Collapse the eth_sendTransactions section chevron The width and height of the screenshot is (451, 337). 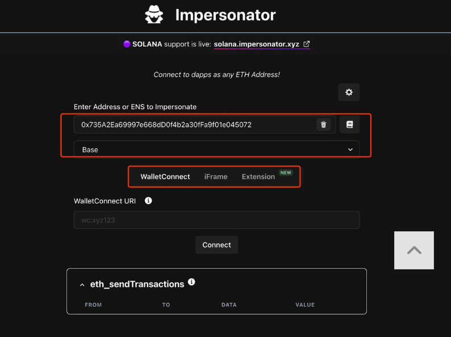point(82,285)
